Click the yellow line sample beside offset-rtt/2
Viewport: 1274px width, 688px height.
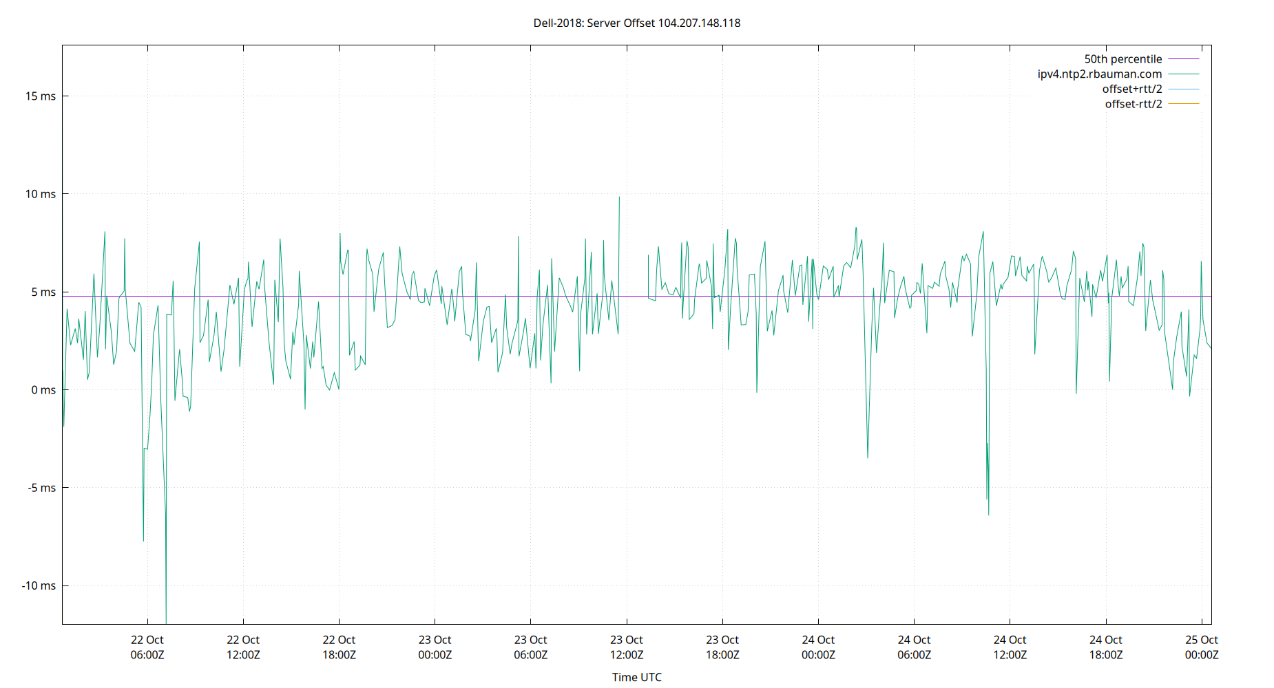pos(1184,104)
